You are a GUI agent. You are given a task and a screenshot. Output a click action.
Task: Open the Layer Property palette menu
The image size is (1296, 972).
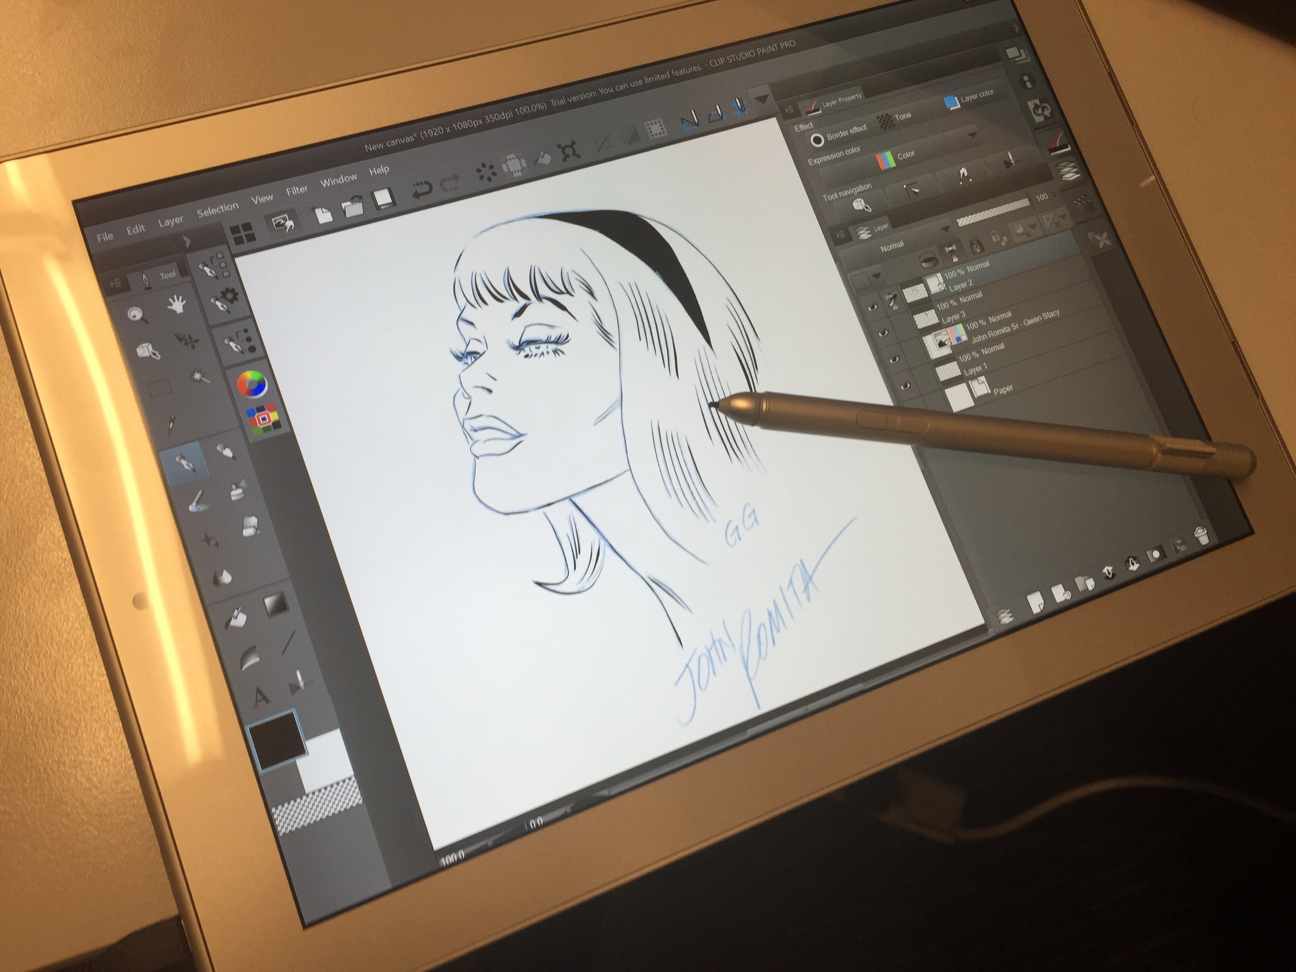coord(789,108)
